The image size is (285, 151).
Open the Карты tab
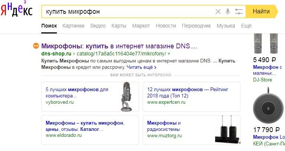pos(119,26)
